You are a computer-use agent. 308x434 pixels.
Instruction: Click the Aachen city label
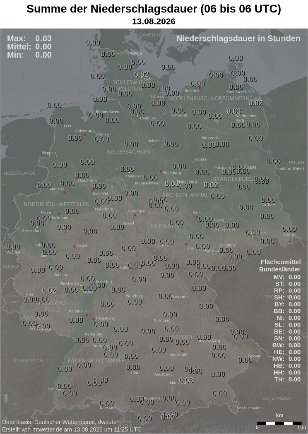13,252
